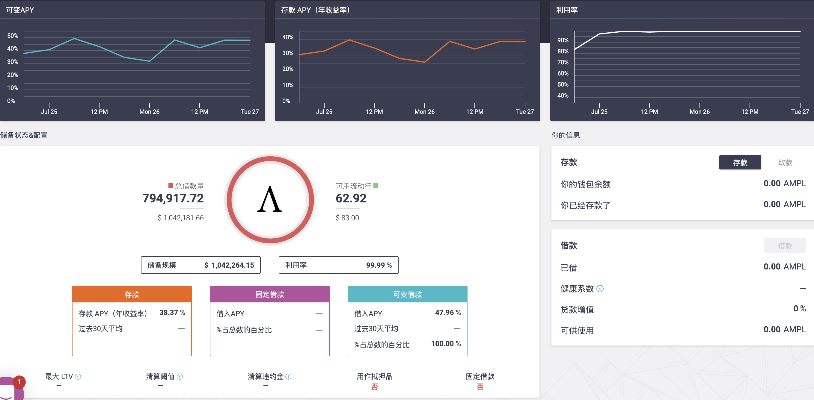814x400 pixels.
Task: Select the 存款 option in 你的信息 panel
Action: 740,162
